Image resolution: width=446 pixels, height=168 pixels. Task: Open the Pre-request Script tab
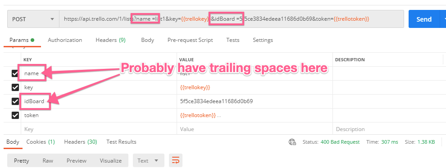tap(190, 40)
